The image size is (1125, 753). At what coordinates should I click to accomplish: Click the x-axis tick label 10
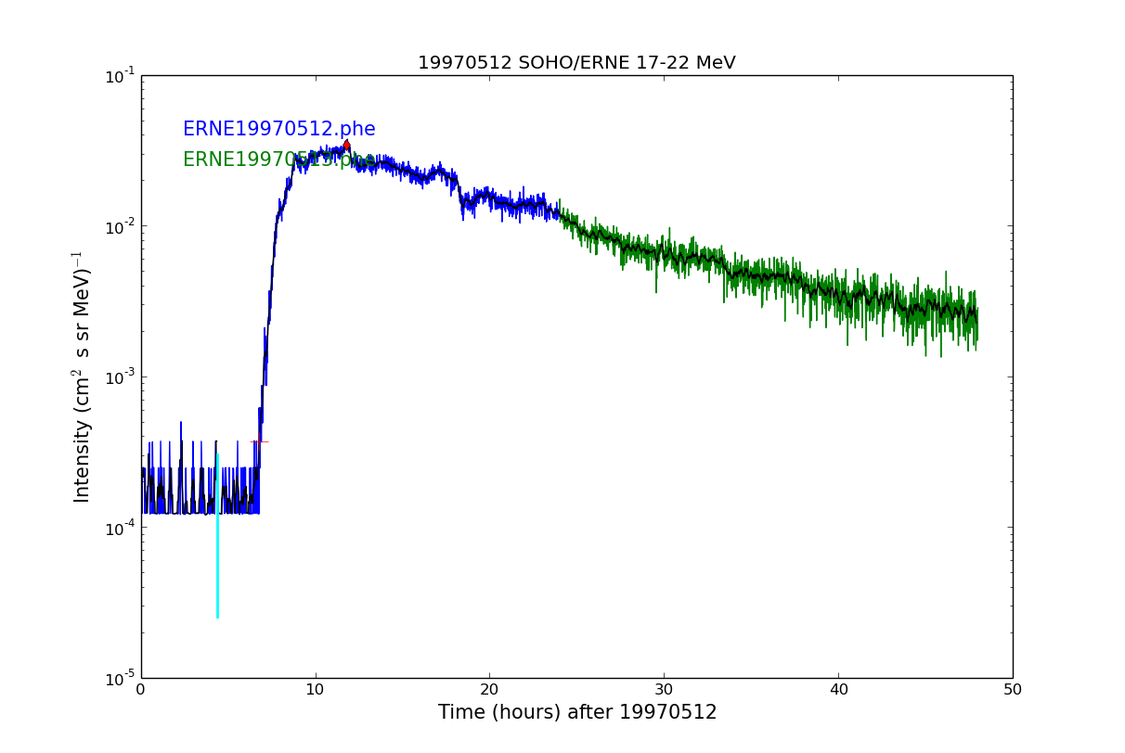[316, 690]
